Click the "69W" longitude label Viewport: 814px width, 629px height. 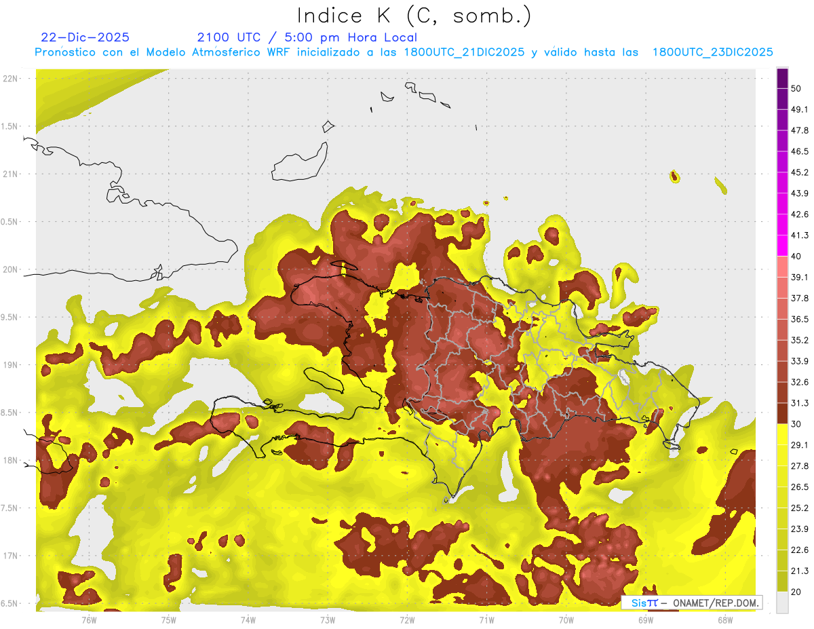[646, 620]
